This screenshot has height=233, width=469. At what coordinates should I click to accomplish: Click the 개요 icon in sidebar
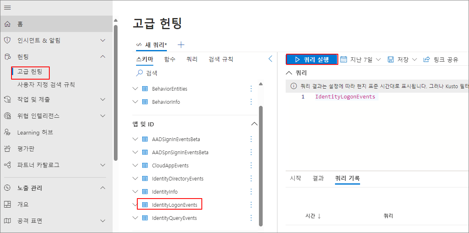(8, 204)
